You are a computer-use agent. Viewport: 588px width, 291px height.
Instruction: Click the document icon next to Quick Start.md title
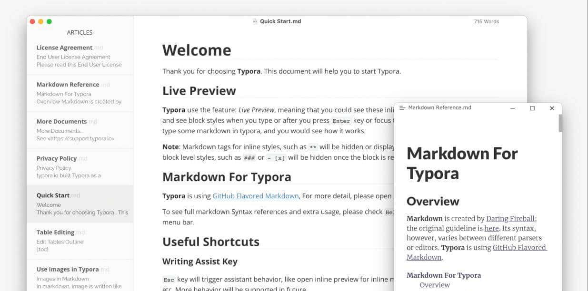pyautogui.click(x=255, y=21)
